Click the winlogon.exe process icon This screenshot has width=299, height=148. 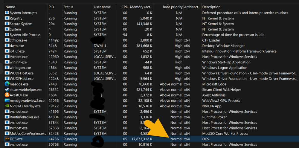[7, 68]
